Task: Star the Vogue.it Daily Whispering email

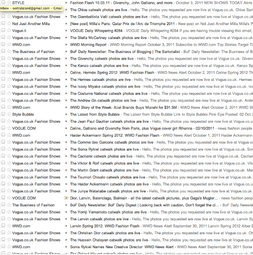Action: [9, 30]
